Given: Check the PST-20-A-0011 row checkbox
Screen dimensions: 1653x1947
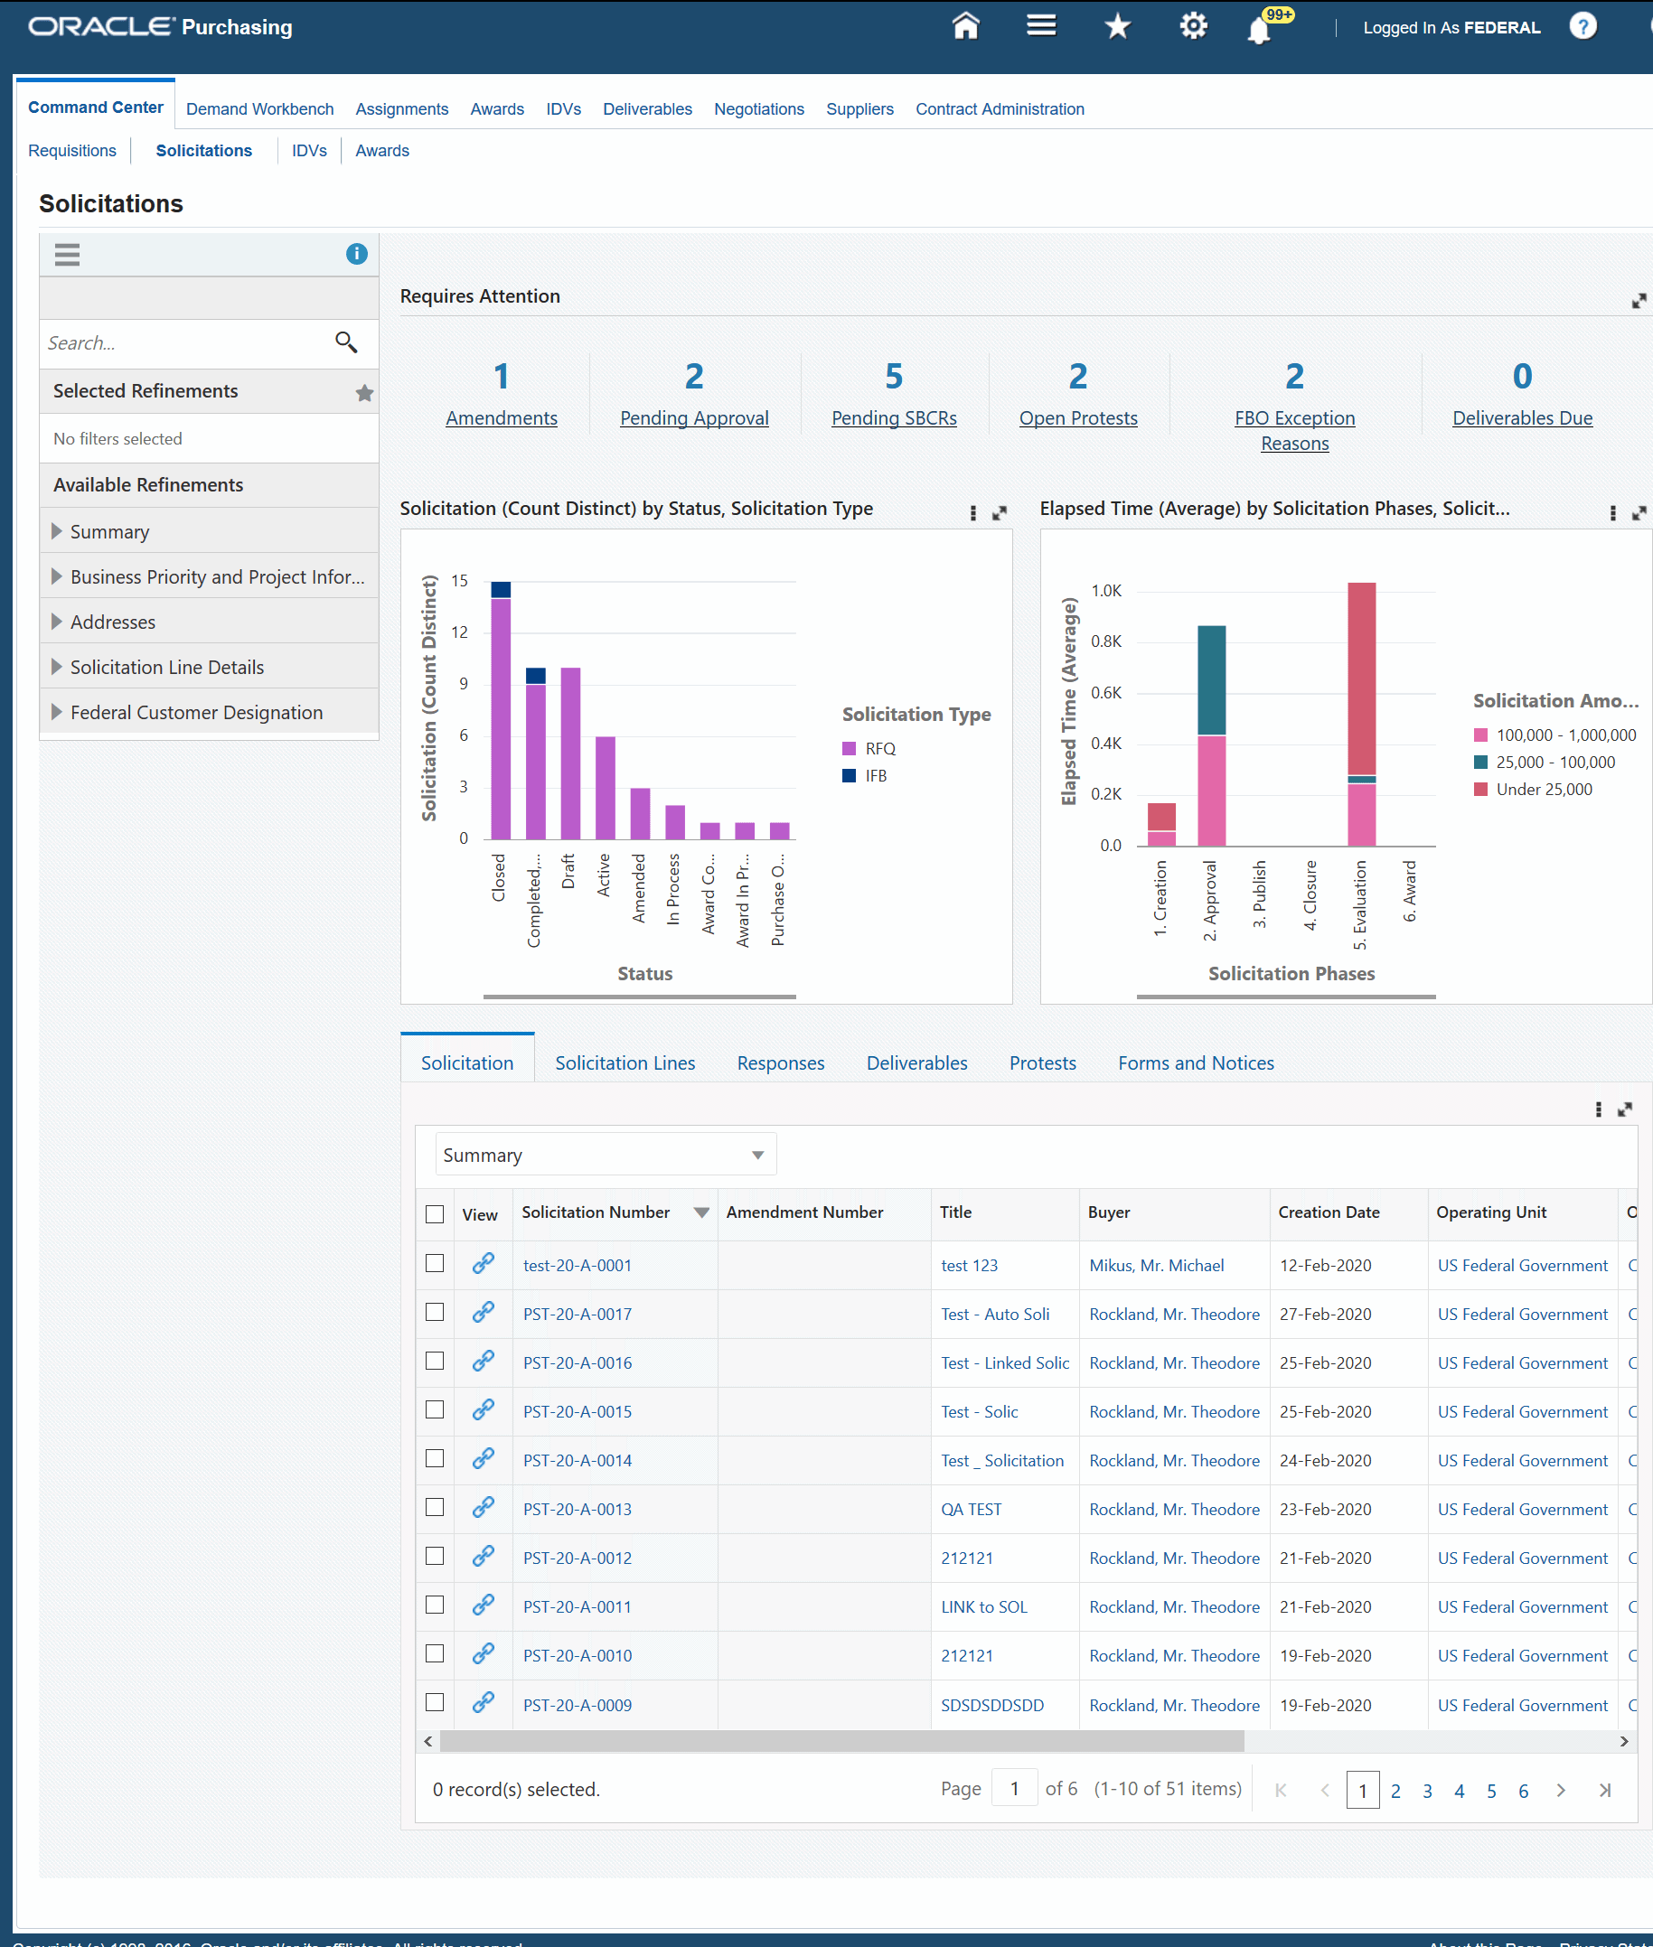Looking at the screenshot, I should 435,1605.
